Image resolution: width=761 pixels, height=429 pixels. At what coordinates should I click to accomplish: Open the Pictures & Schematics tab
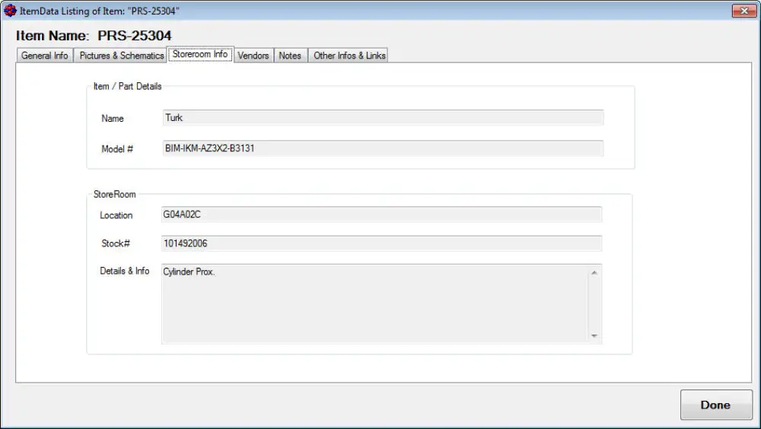(x=121, y=56)
